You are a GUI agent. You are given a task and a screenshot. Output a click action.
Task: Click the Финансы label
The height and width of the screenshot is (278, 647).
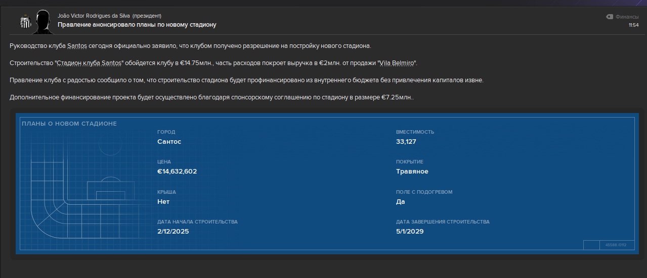(627, 17)
